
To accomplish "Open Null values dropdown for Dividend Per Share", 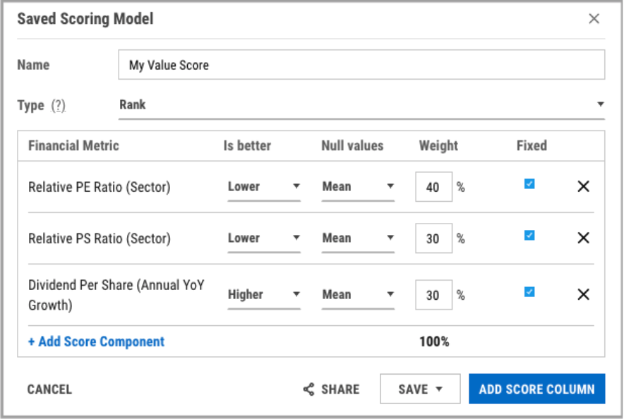I will [358, 295].
